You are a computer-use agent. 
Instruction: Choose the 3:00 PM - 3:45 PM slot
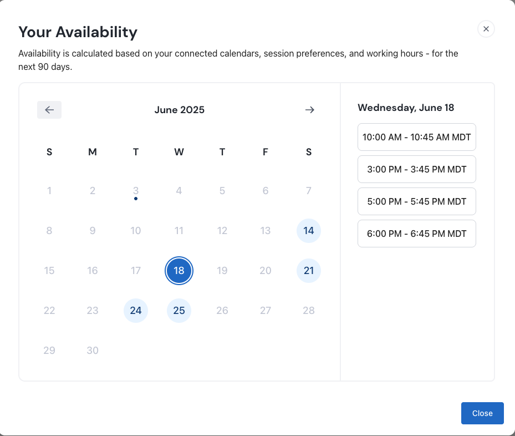[416, 169]
